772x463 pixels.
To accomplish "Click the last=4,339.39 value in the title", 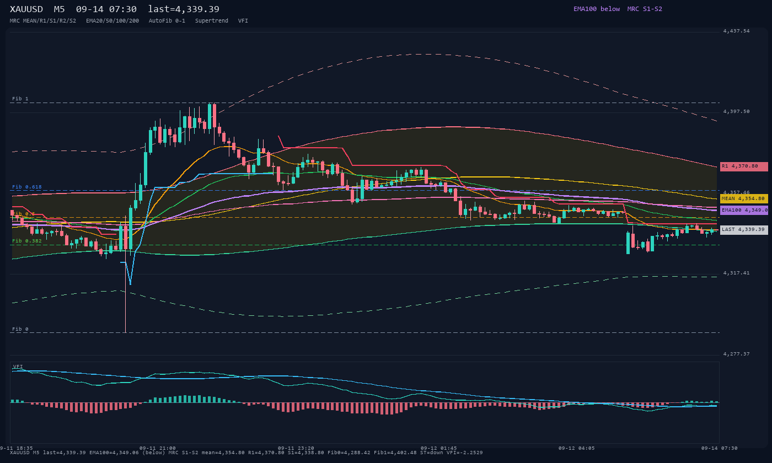I will point(184,9).
